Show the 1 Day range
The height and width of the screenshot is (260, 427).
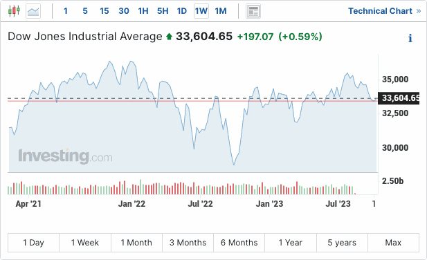coord(33,243)
